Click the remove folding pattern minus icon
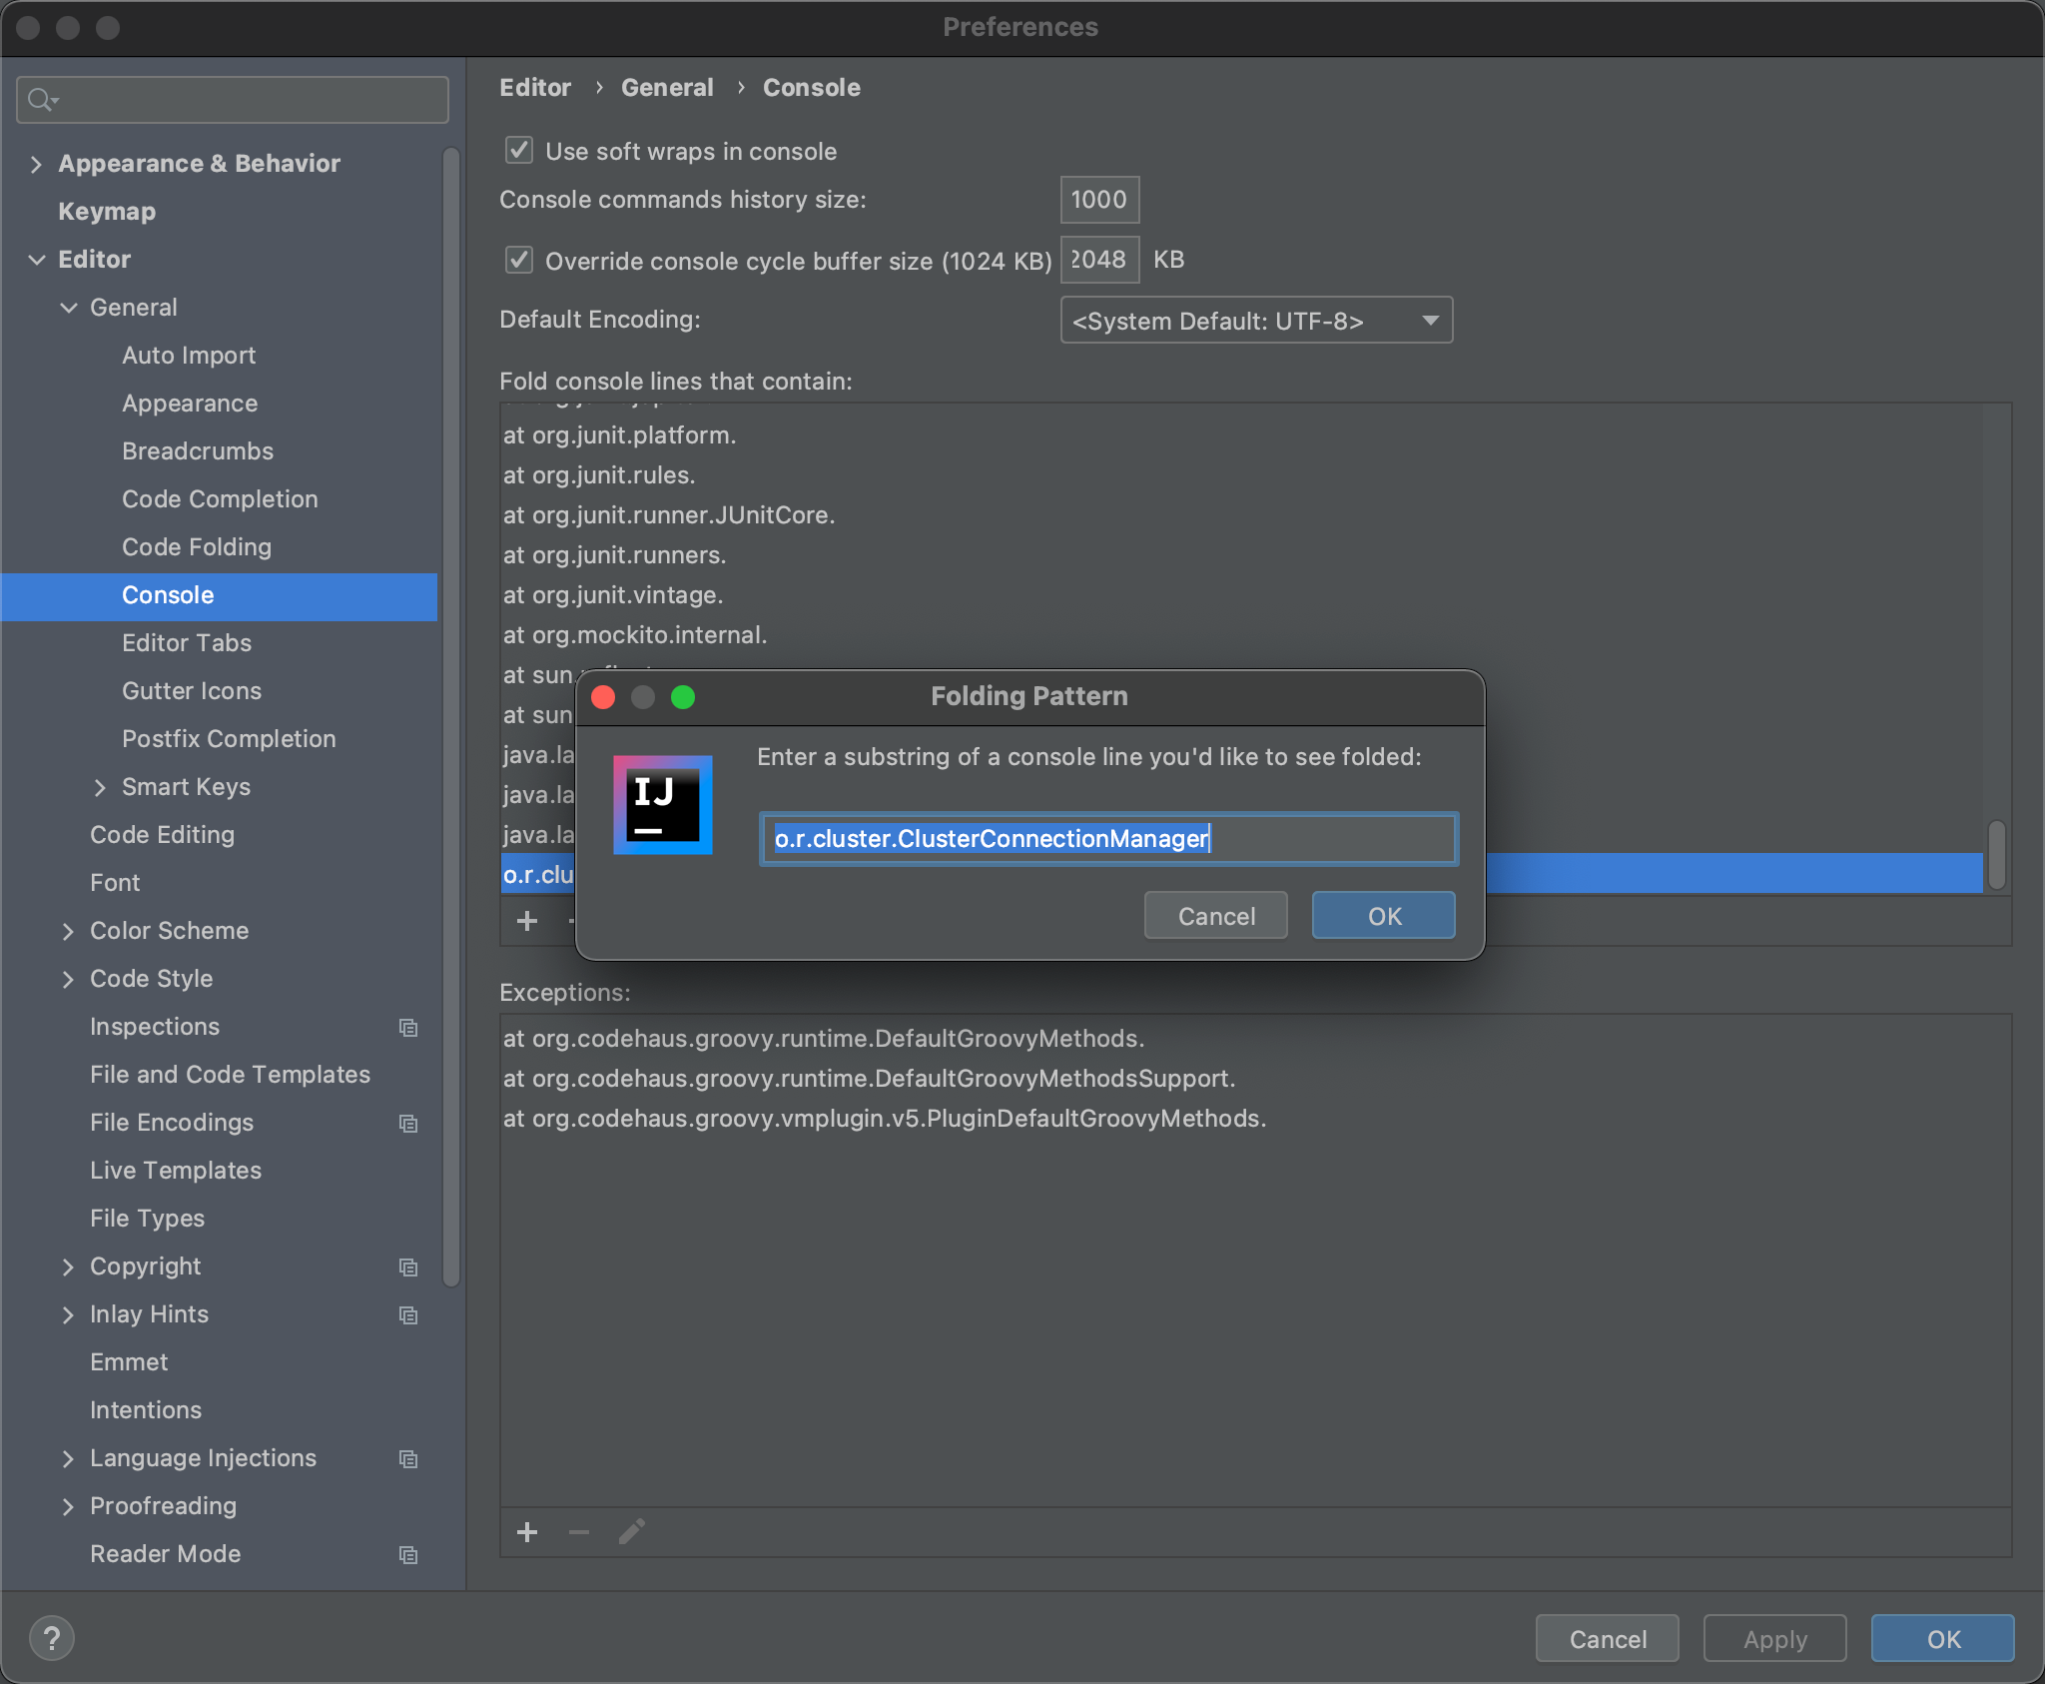Image resolution: width=2045 pixels, height=1684 pixels. (x=577, y=921)
